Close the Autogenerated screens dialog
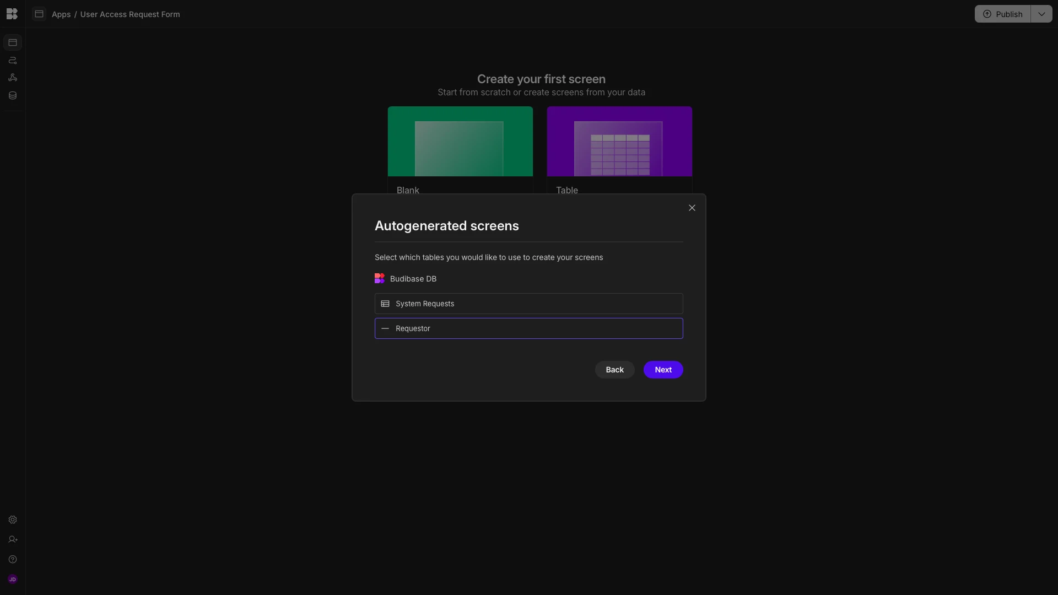Viewport: 1058px width, 595px height. [x=692, y=208]
